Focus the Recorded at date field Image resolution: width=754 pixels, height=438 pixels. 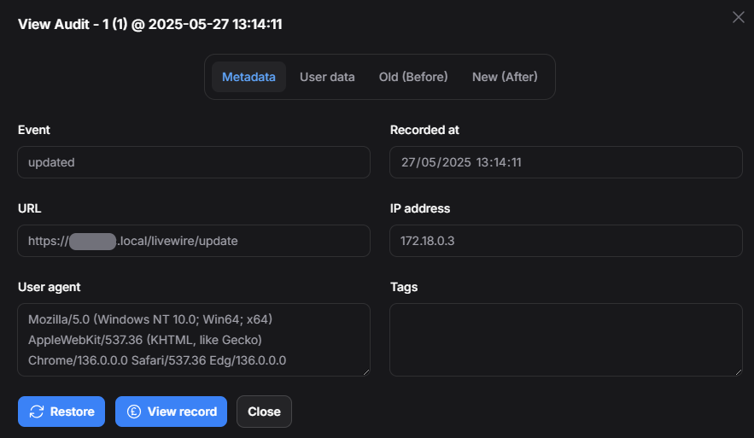565,162
